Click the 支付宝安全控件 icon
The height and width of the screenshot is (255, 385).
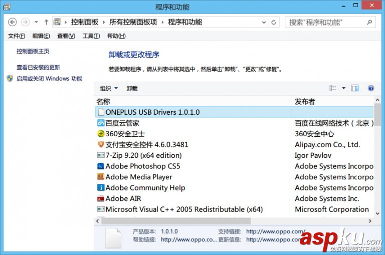[x=101, y=144]
